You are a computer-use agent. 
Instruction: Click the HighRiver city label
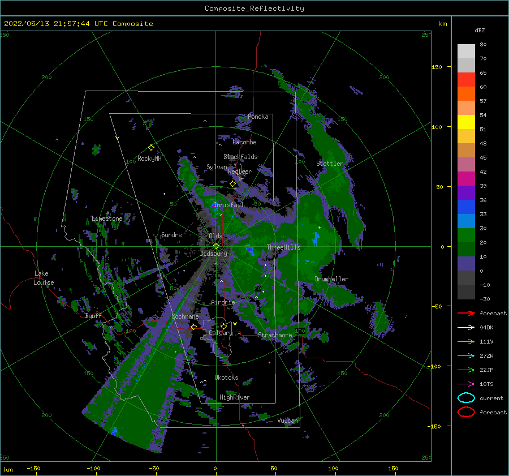(x=235, y=397)
